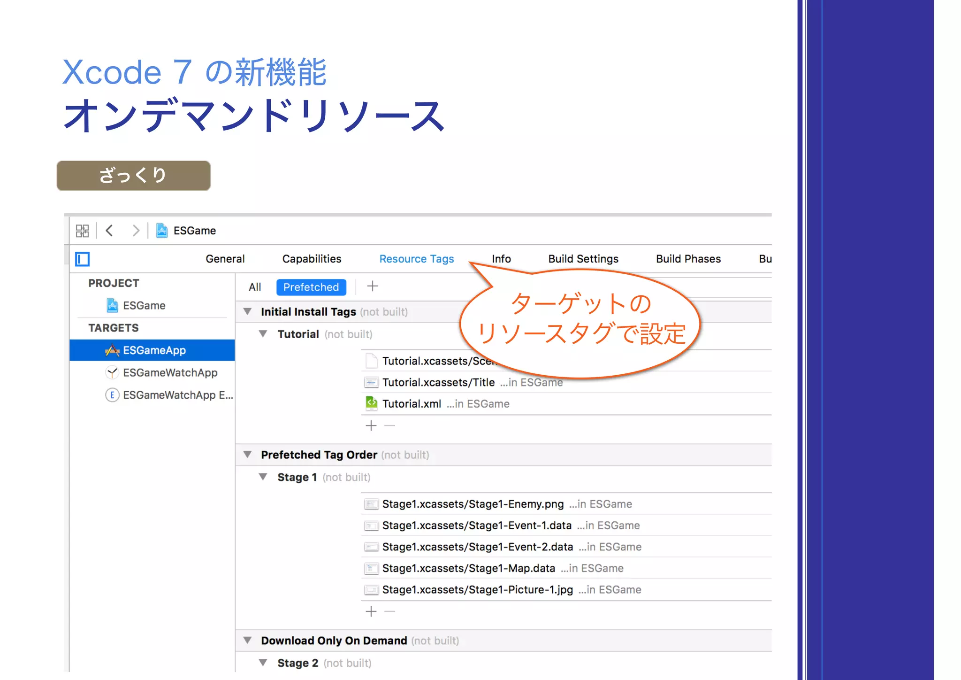Select the Prefetched filter button

(311, 287)
